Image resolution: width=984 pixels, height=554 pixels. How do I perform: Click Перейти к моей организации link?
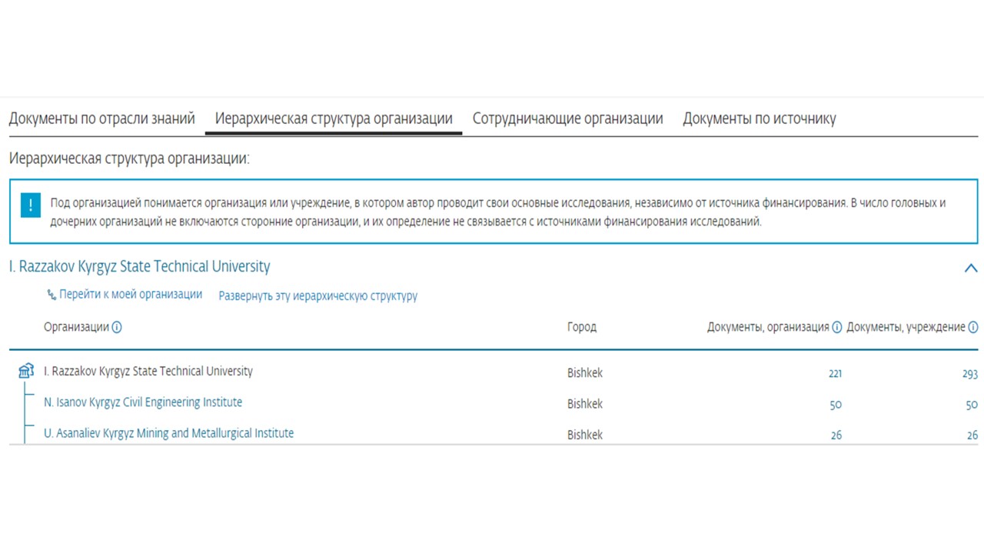(x=131, y=295)
